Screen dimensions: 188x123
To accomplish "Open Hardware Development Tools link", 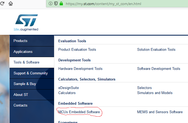I will 80,69.
